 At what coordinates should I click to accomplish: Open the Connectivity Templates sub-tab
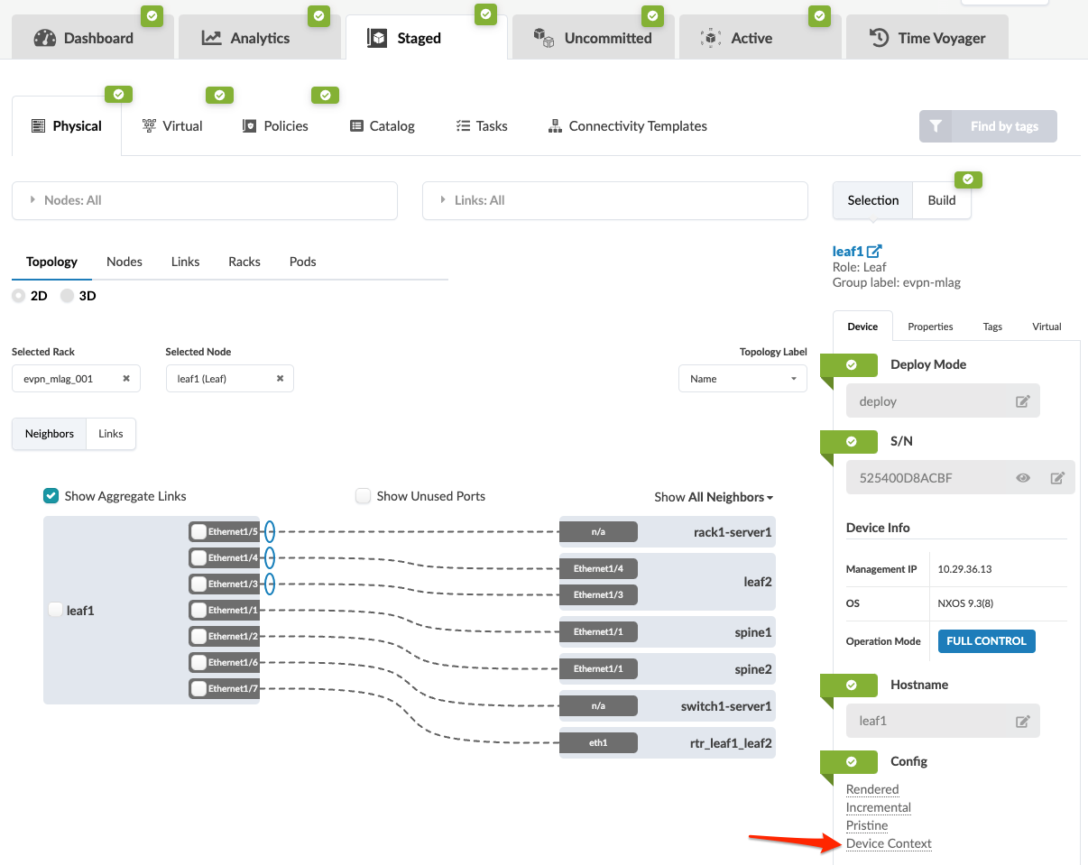(628, 126)
